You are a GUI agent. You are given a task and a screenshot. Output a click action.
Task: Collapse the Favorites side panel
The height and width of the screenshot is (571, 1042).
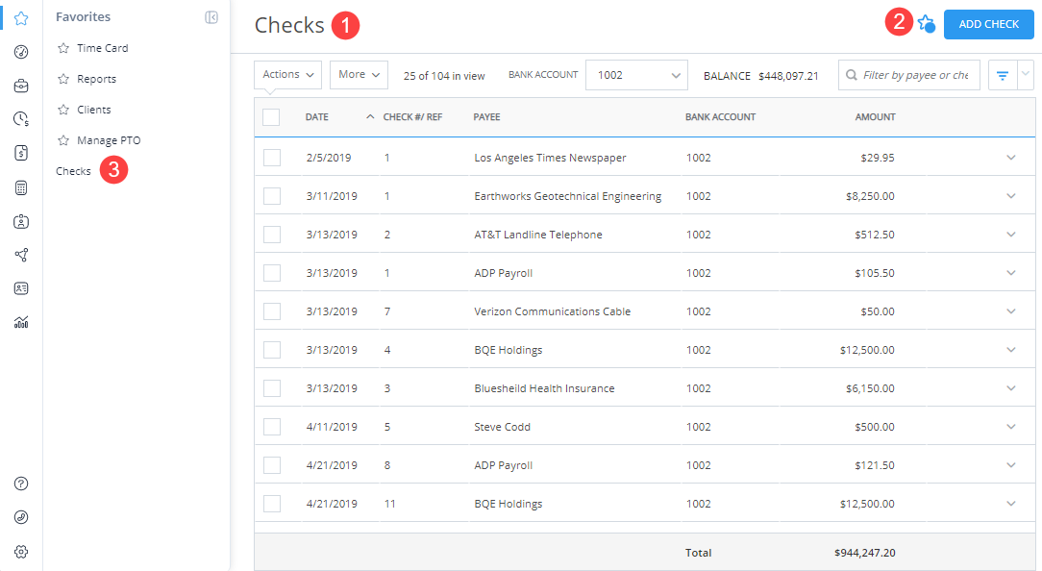coord(211,17)
